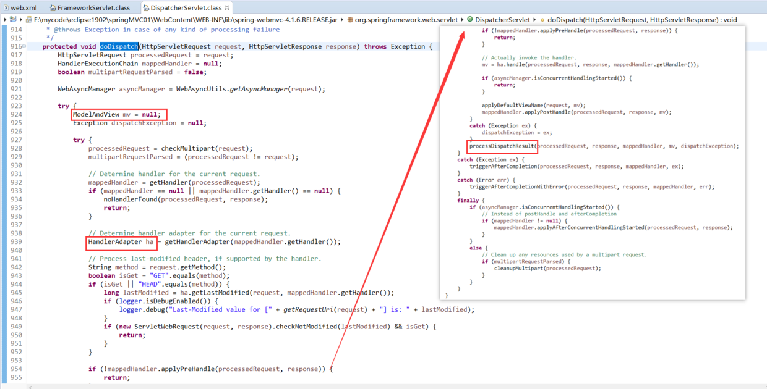Click the package icon before org.springframework.web.servlet
The image size is (767, 389).
point(350,20)
